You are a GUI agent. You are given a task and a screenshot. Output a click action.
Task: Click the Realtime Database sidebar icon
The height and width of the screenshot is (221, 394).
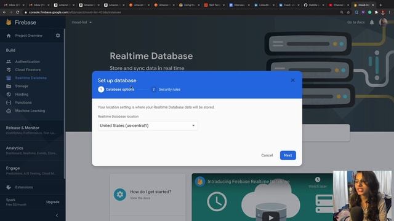(9, 78)
